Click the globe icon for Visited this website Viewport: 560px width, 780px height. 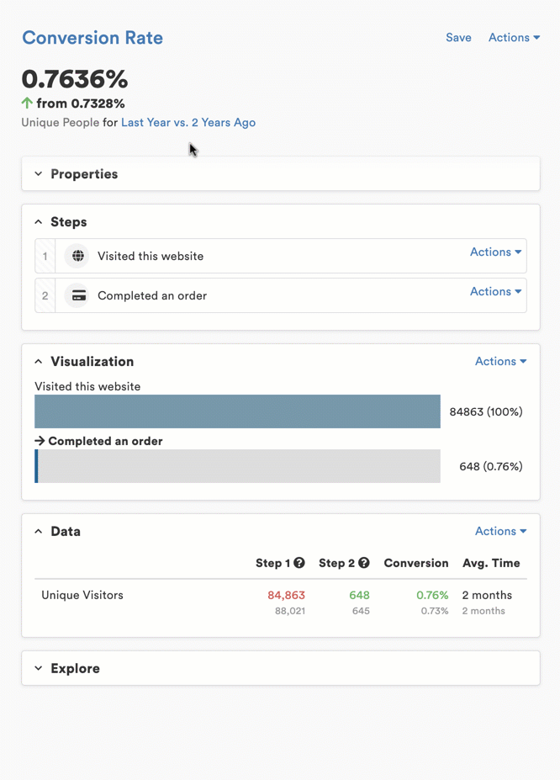(77, 256)
